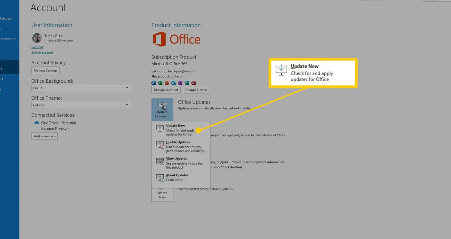The width and height of the screenshot is (451, 239).
Task: Click the OneDrive cloud icon under Connected Services
Action: pos(36,123)
